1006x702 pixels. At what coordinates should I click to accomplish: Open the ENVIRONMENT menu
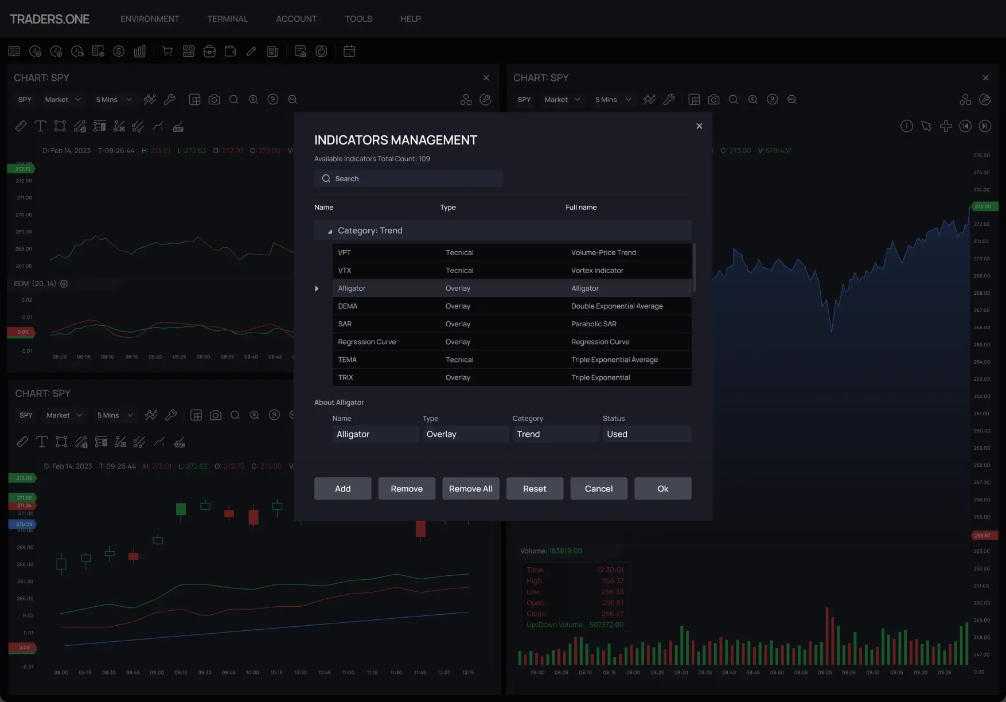(x=149, y=18)
